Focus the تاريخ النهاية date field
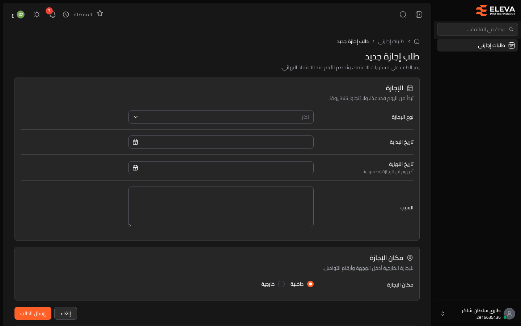The width and height of the screenshot is (521, 326). point(221,168)
